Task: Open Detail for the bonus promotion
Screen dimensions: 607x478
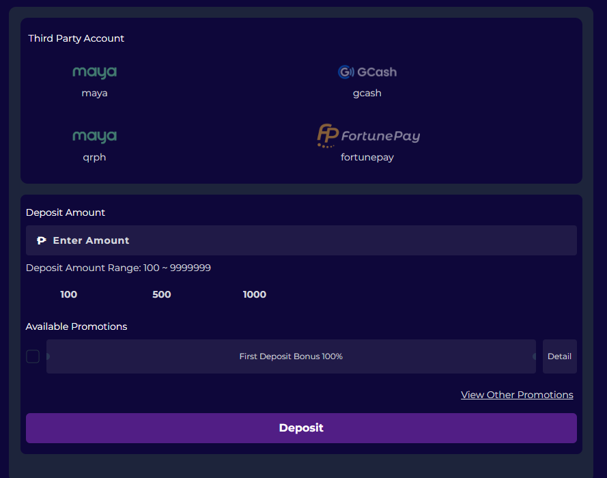Action: [x=559, y=356]
